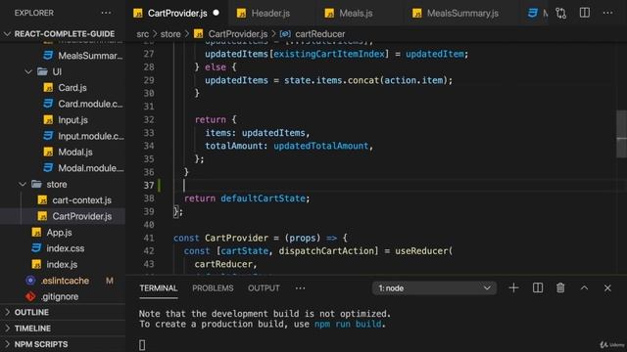
Task: Click 'updatedTotalAmount' on line 34
Action: coord(320,146)
